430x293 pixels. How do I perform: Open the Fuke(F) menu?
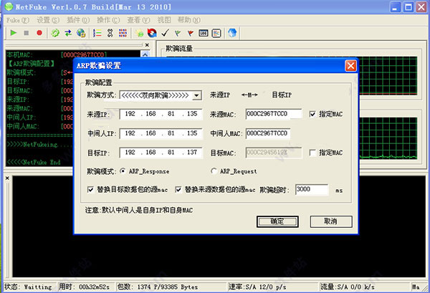17,20
